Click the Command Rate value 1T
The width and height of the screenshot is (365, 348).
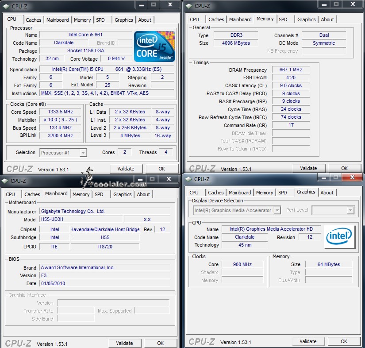291,125
